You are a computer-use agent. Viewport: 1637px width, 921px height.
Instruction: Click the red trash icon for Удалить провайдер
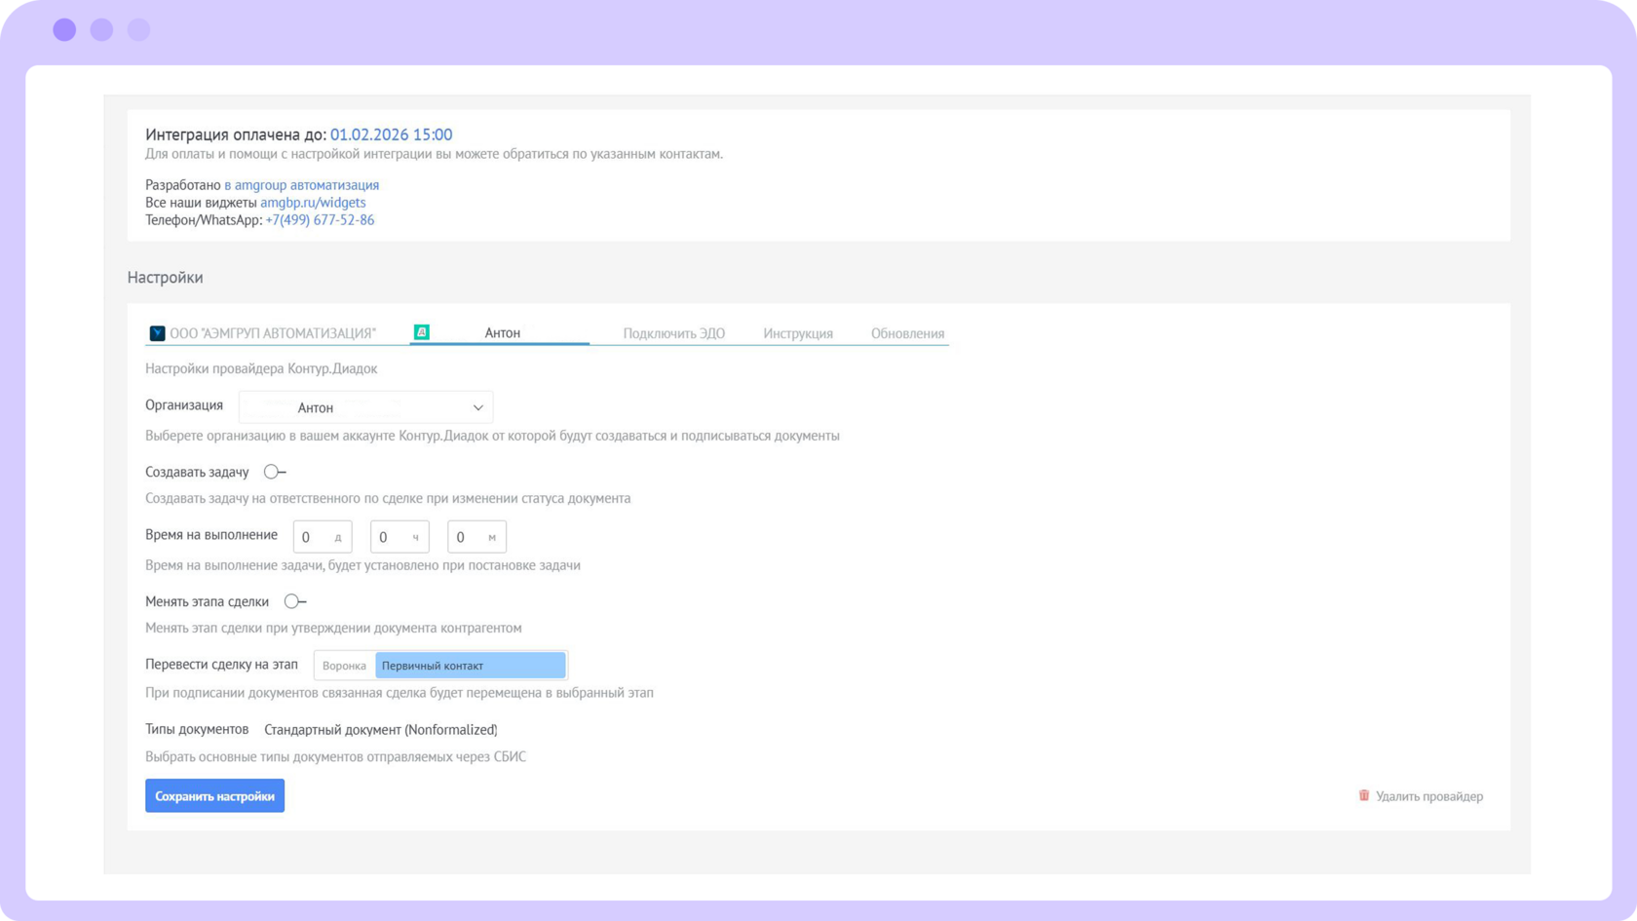point(1364,795)
